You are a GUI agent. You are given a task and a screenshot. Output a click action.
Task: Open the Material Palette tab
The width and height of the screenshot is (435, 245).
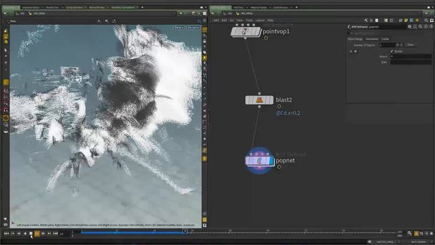click(x=258, y=7)
